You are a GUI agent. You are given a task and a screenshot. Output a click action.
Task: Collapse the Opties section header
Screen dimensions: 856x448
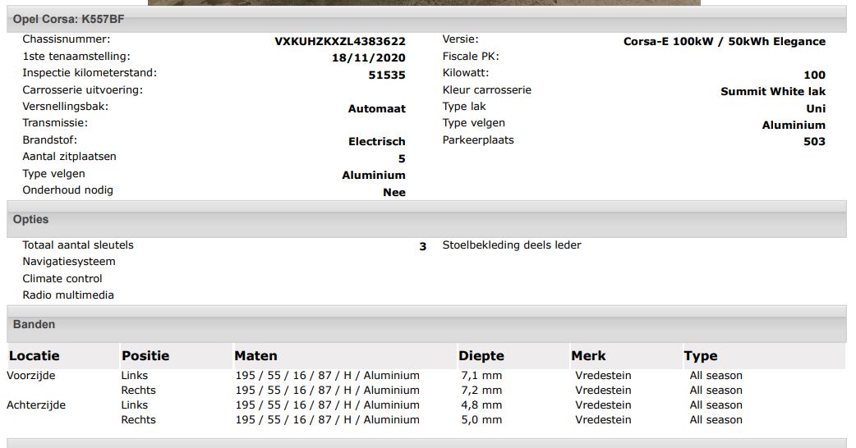(x=426, y=219)
